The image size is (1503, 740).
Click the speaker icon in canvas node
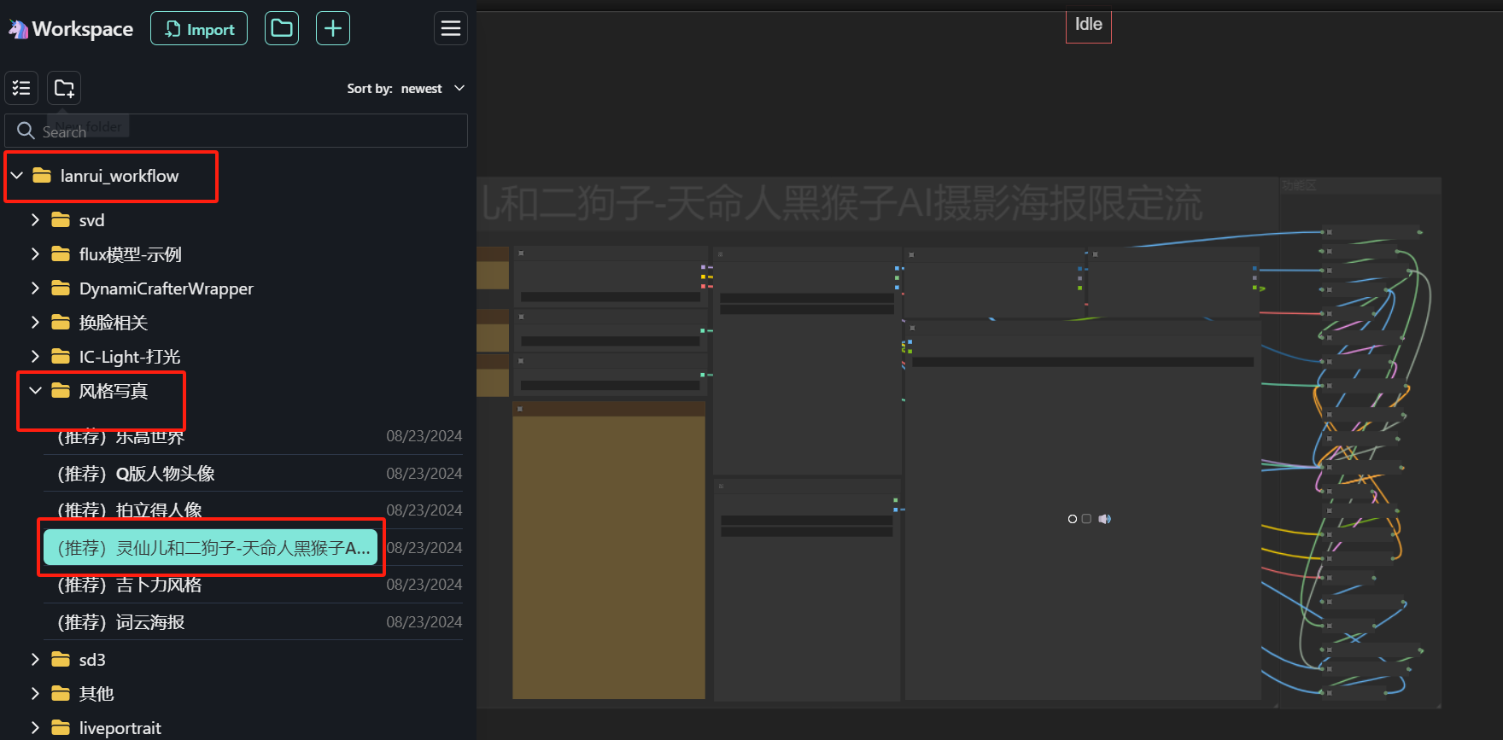pyautogui.click(x=1105, y=519)
